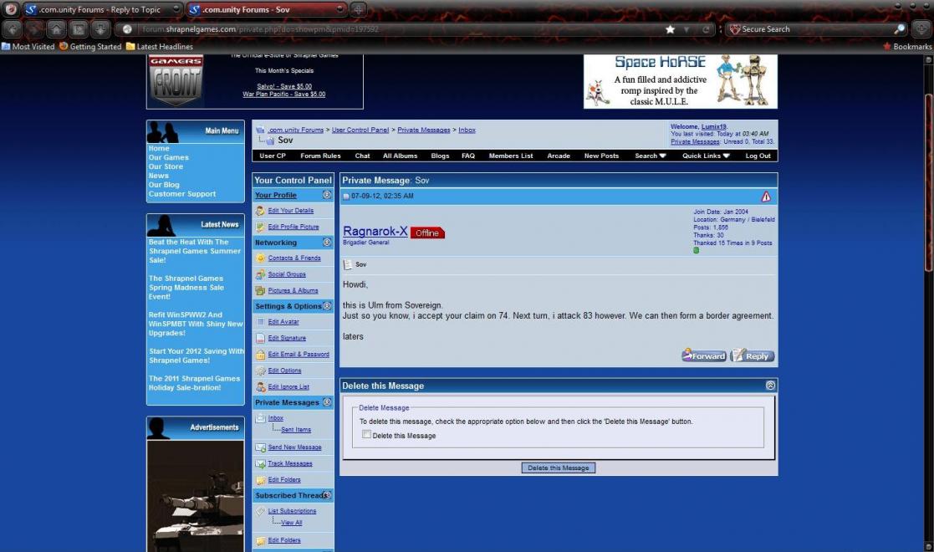Image resolution: width=934 pixels, height=552 pixels.
Task: Collapse the Your Profile section
Action: pos(327,195)
